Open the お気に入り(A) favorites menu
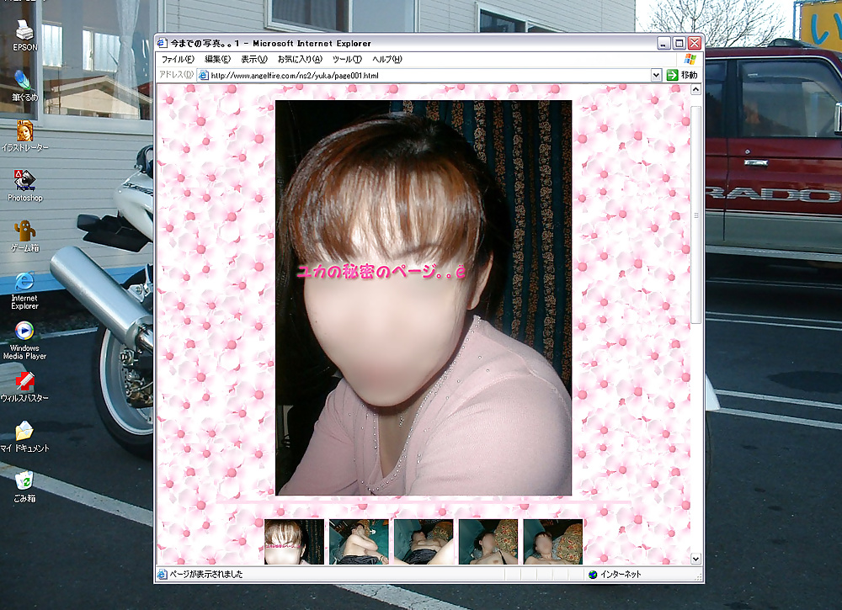Image resolution: width=842 pixels, height=610 pixels. (300, 60)
